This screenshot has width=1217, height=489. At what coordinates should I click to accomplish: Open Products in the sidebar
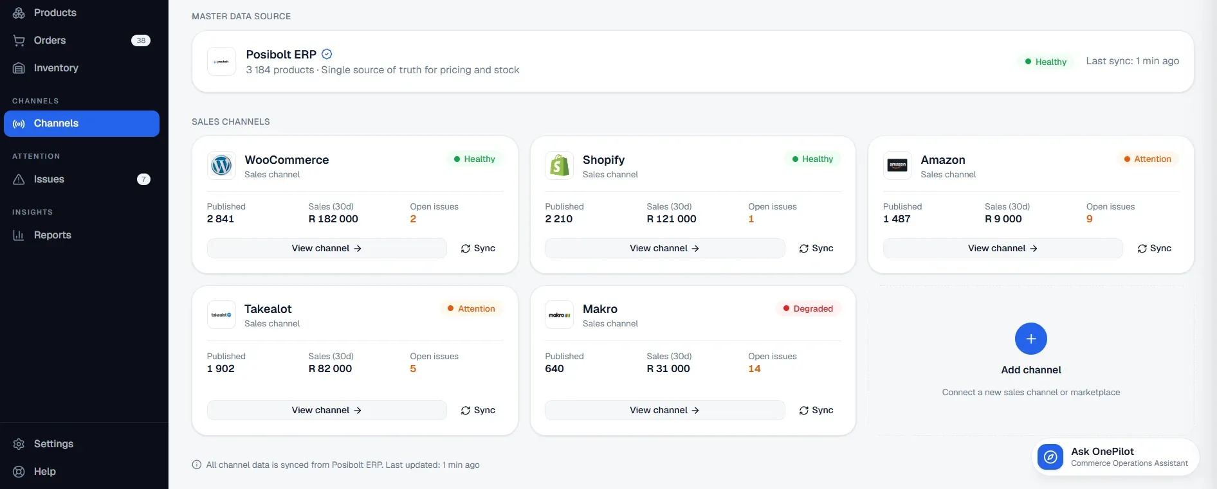82,13
